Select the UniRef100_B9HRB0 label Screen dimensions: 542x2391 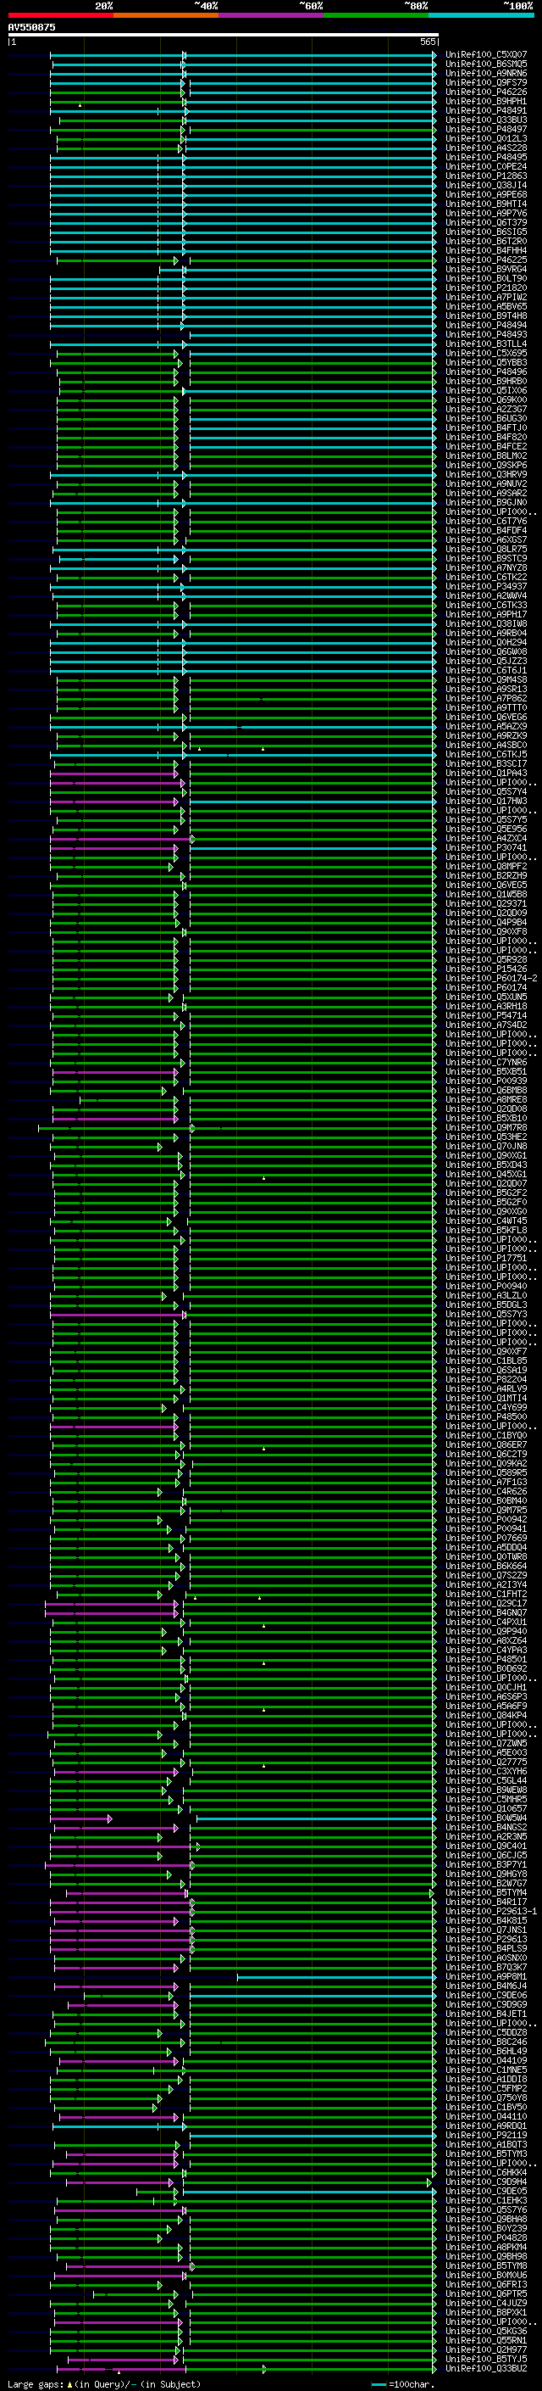point(486,381)
